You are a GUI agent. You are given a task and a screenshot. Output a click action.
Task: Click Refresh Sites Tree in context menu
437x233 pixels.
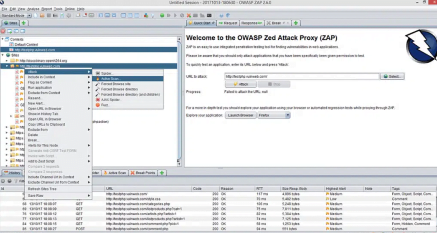point(58,189)
